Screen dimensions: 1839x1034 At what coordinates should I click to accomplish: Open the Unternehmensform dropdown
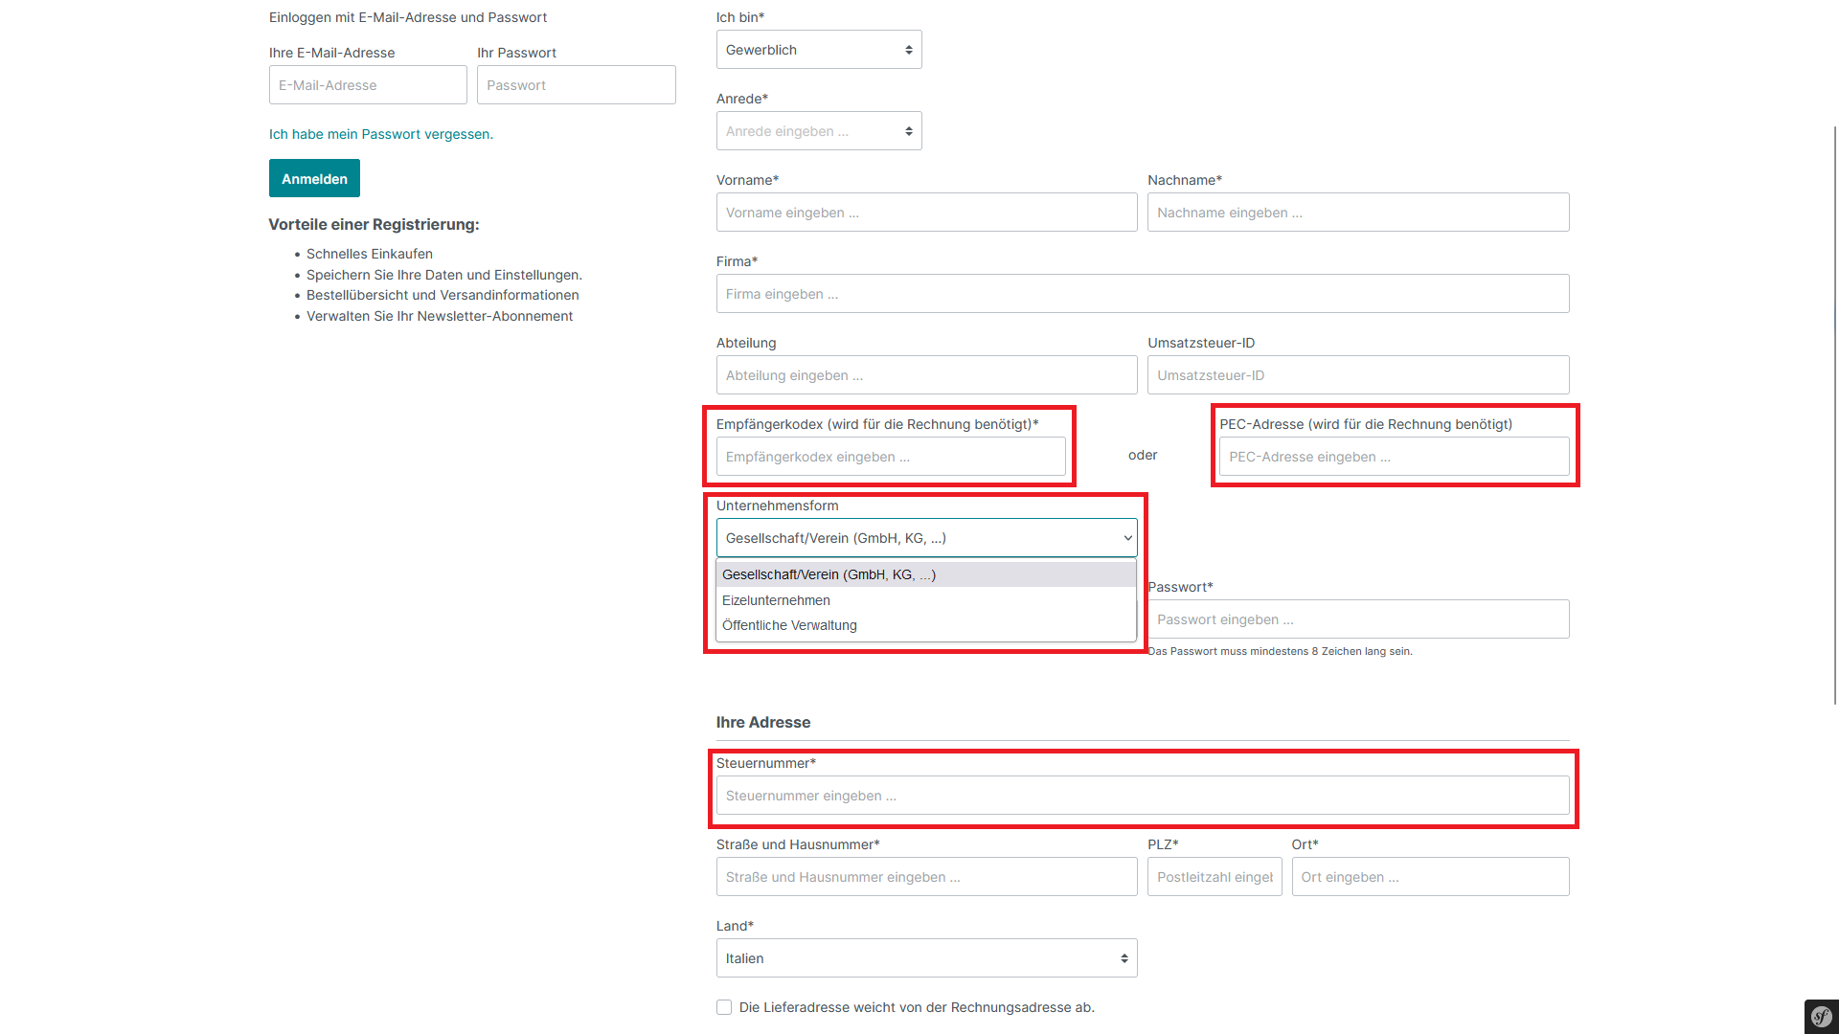click(x=926, y=538)
